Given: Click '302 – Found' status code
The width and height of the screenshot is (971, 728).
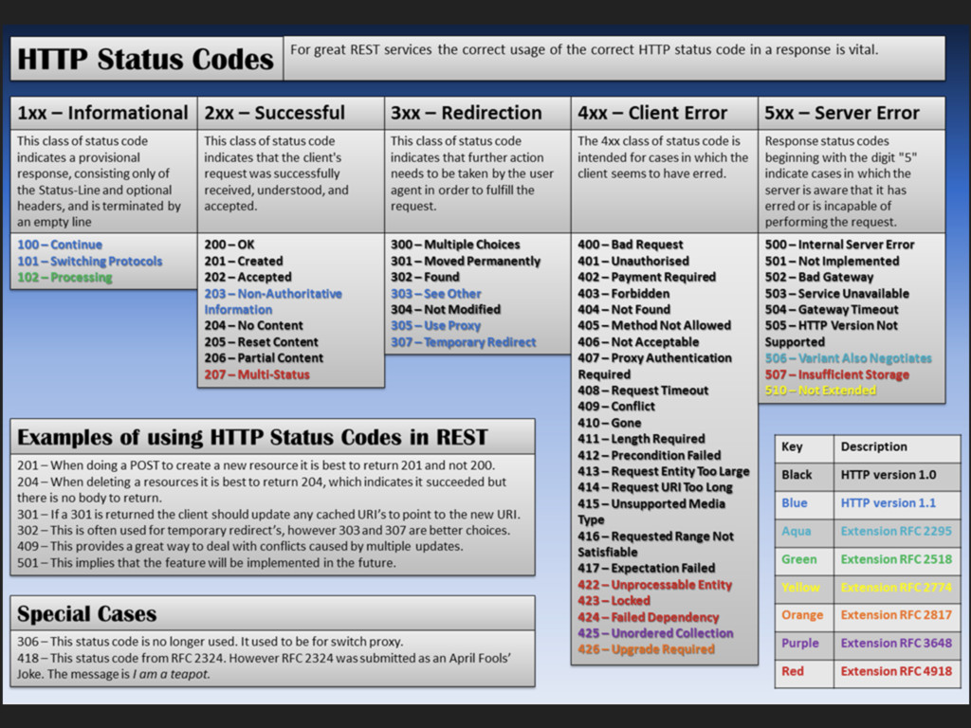Looking at the screenshot, I should [425, 278].
